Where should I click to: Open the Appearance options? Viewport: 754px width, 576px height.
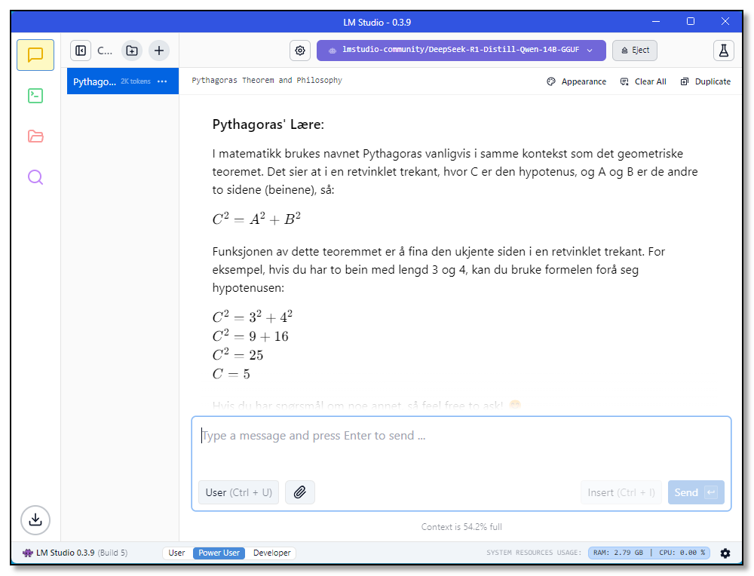577,81
